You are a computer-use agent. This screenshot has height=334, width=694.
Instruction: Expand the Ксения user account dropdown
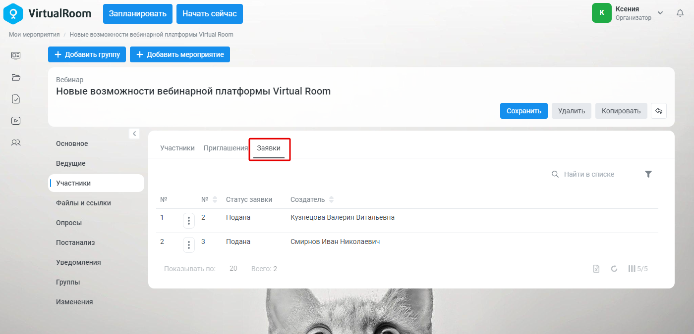pos(660,13)
